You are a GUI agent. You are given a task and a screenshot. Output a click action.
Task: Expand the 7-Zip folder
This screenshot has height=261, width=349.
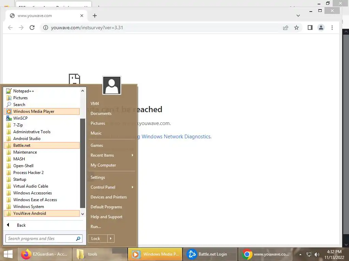42,125
